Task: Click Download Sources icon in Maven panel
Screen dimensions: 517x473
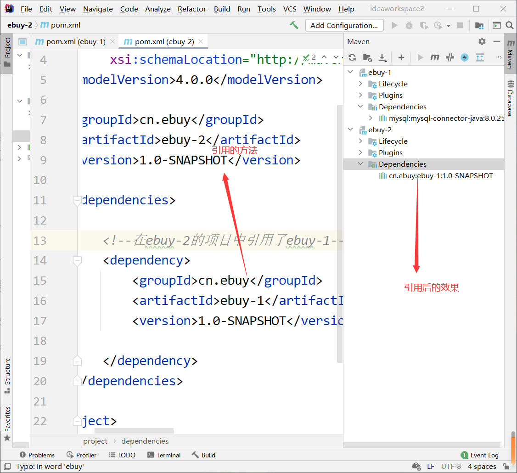Action: pos(382,58)
